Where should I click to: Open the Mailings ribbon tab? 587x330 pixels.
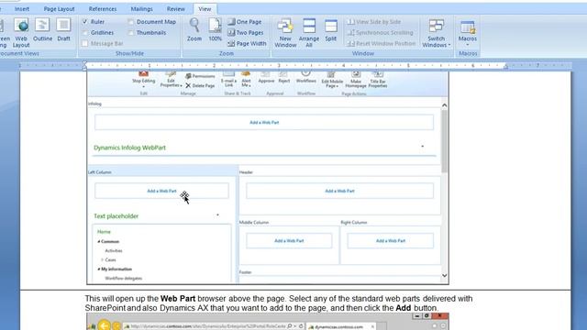(x=141, y=8)
